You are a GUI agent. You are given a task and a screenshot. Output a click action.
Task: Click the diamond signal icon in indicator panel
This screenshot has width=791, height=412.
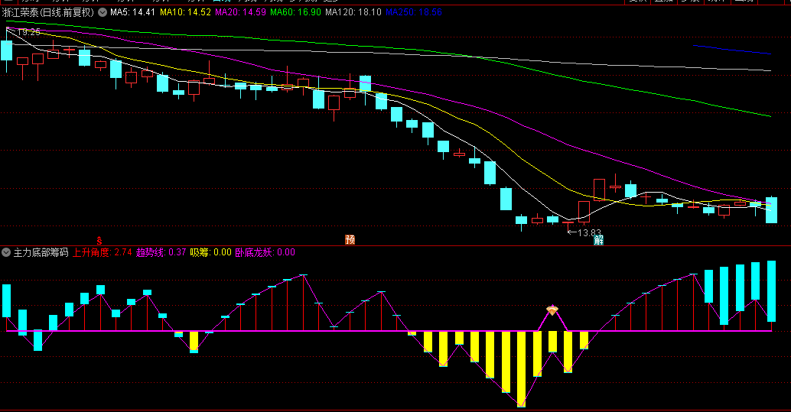coord(552,310)
